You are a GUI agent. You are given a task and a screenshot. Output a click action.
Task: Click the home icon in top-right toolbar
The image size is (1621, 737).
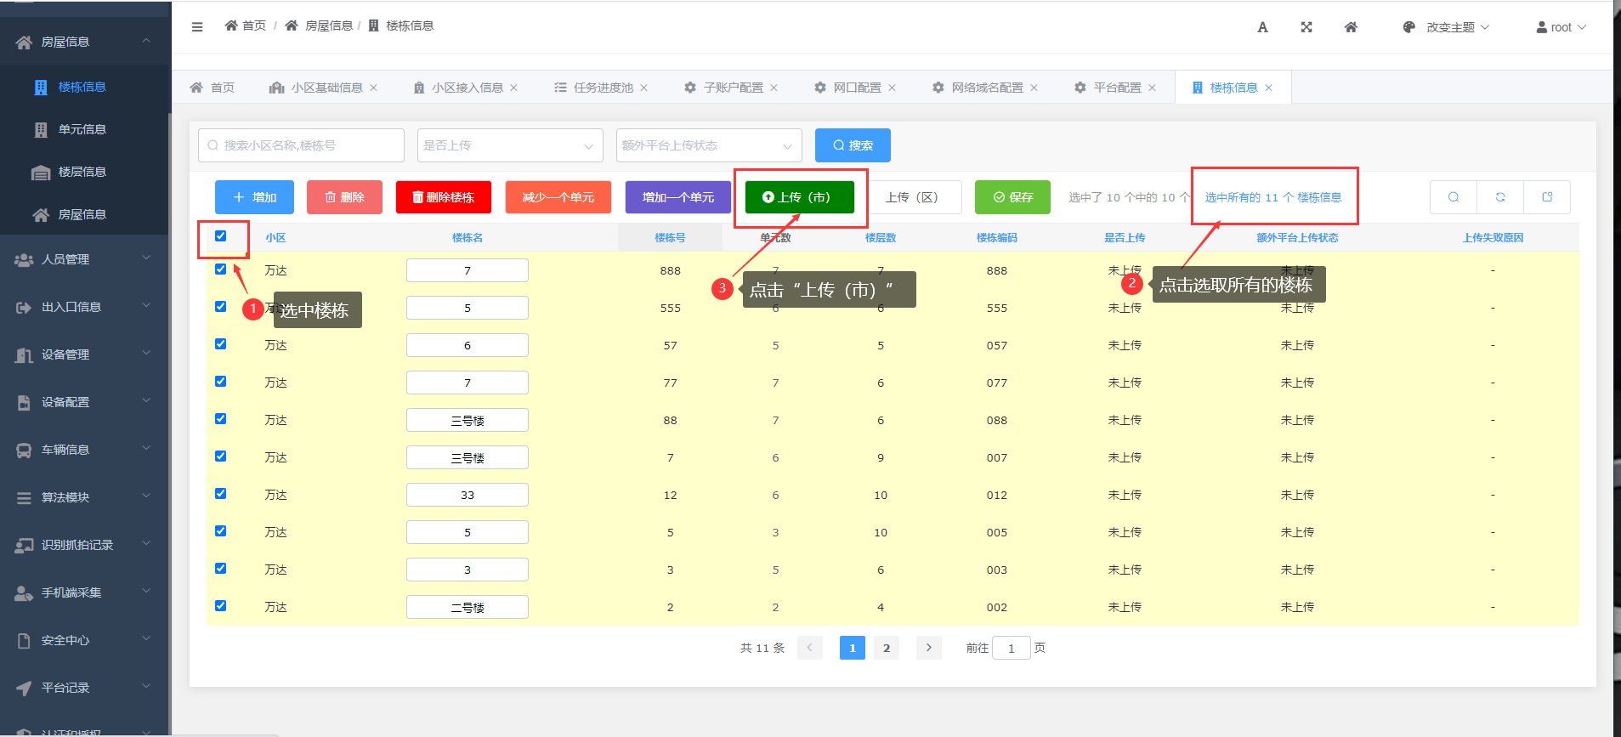[1351, 27]
